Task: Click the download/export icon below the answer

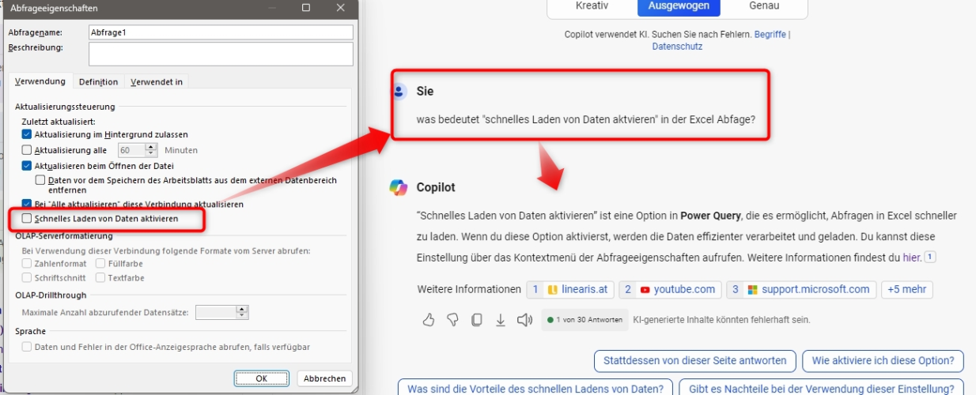Action: pyautogui.click(x=500, y=320)
